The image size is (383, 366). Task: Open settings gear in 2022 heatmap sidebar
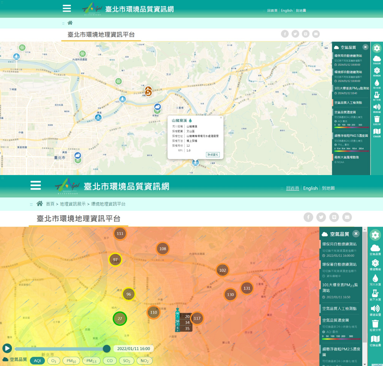pos(375,235)
